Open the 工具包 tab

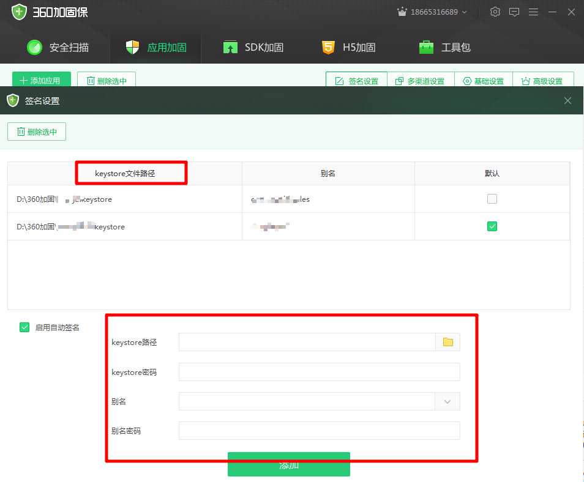click(444, 47)
